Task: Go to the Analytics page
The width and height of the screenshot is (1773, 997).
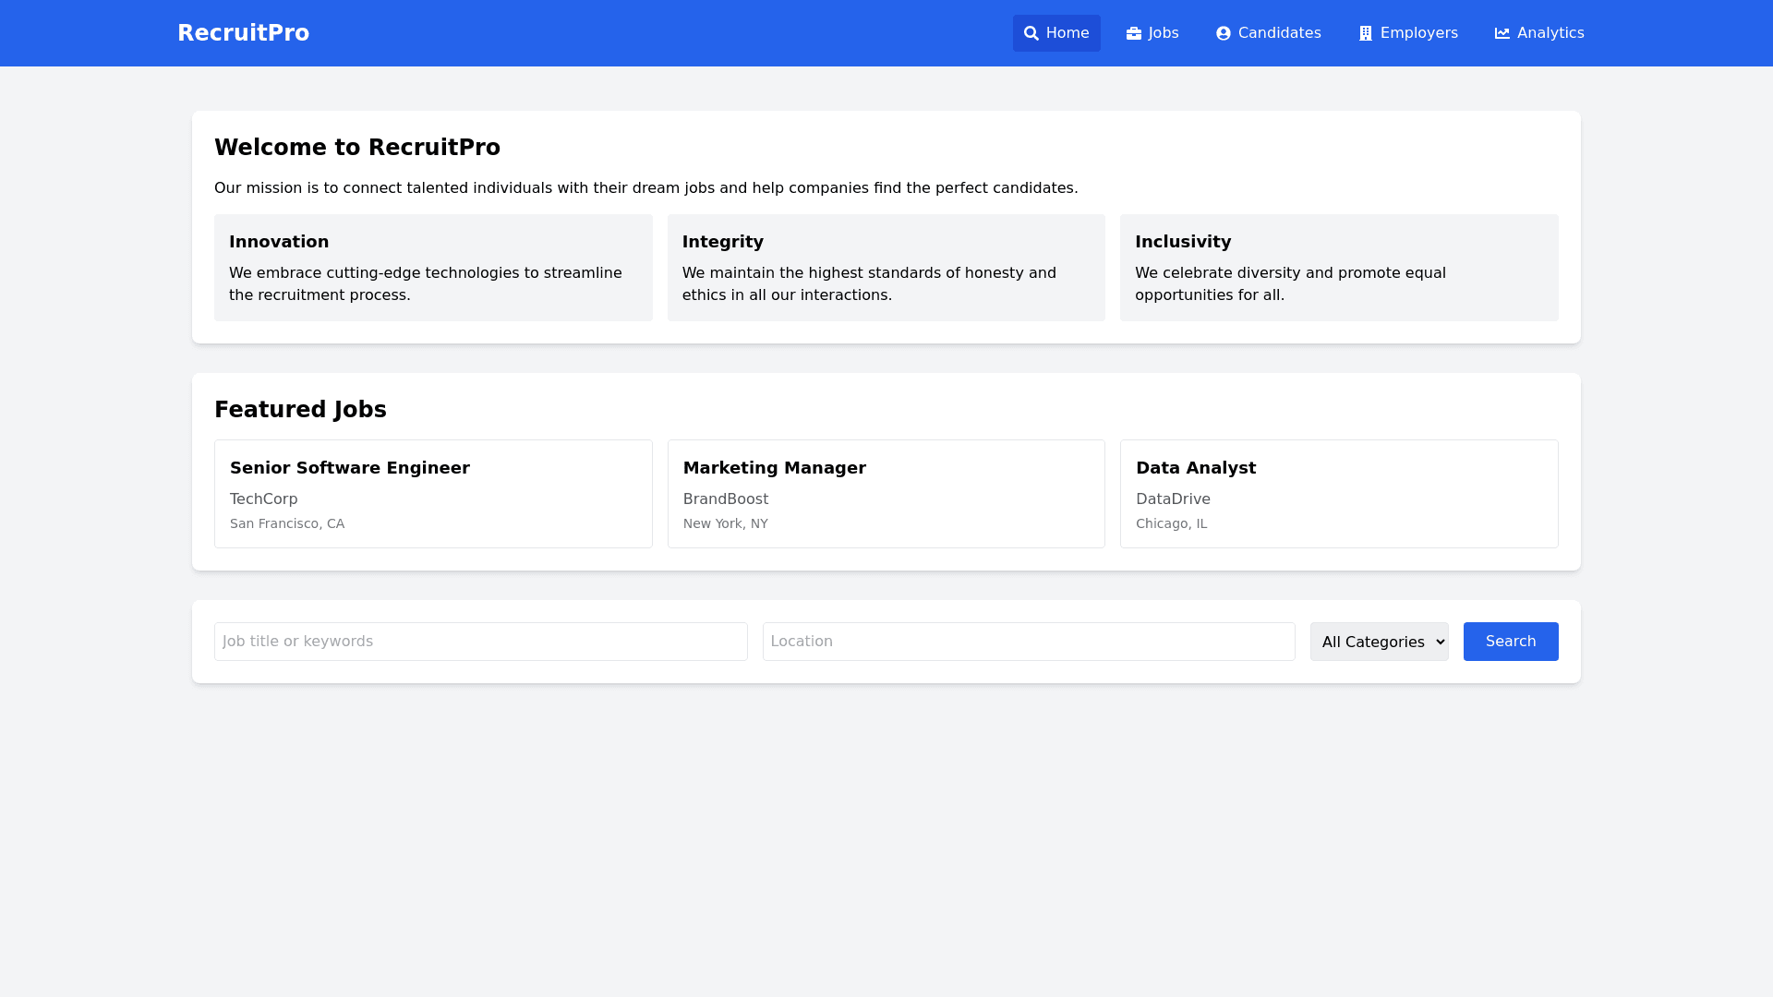Action: pos(1539,33)
